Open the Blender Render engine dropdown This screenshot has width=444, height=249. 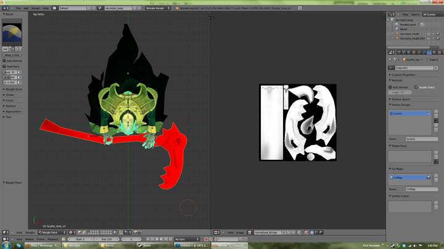coord(159,8)
